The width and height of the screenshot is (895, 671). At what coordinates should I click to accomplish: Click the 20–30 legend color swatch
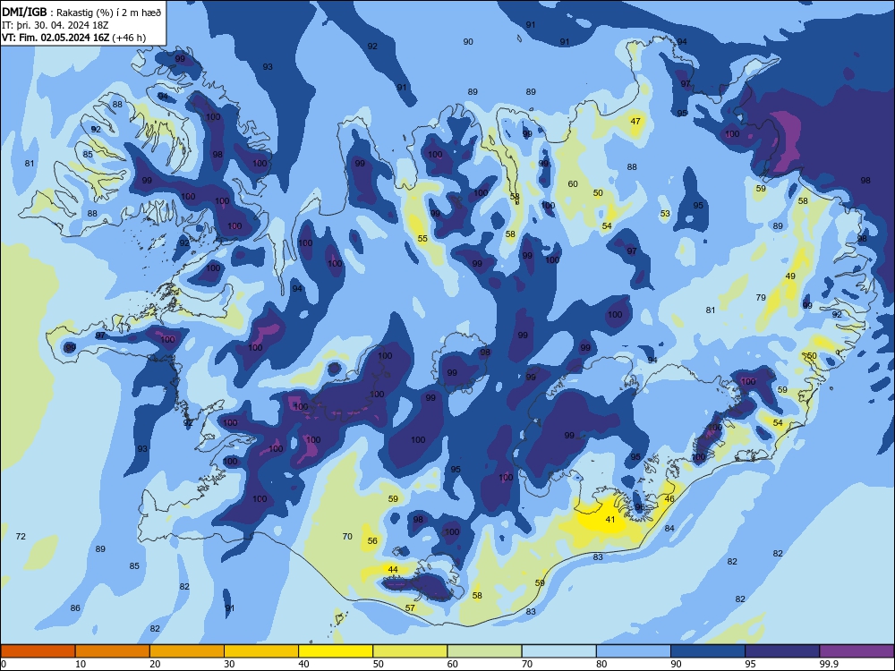(x=187, y=651)
